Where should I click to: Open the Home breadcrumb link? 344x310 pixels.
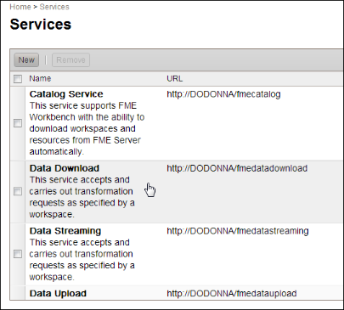(20, 7)
